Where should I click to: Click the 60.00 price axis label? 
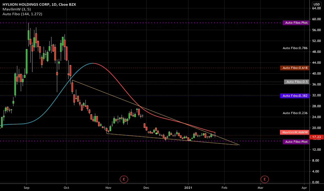pos(317,19)
